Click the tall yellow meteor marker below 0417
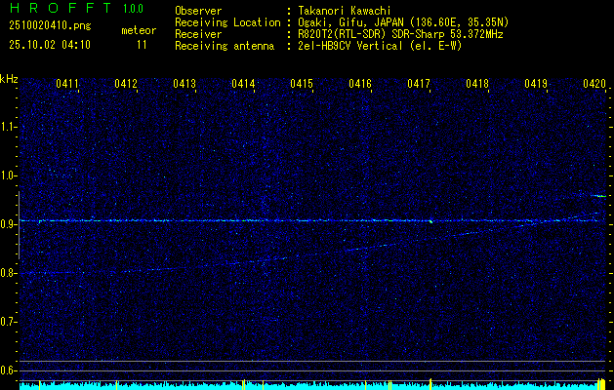 tap(430, 384)
